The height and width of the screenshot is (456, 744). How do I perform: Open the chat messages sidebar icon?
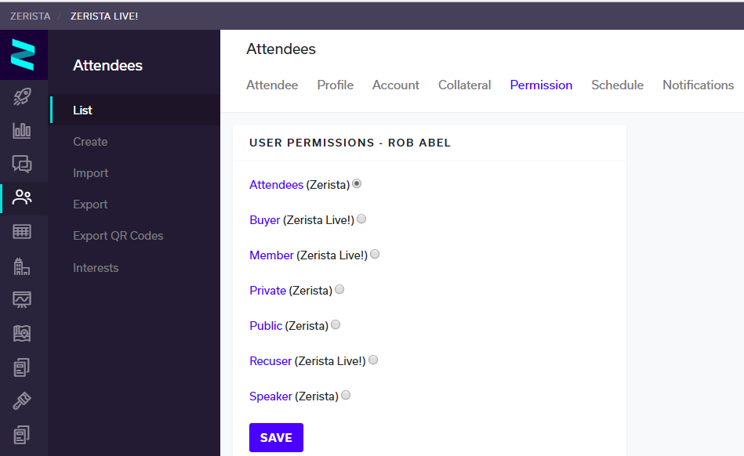pyautogui.click(x=22, y=164)
